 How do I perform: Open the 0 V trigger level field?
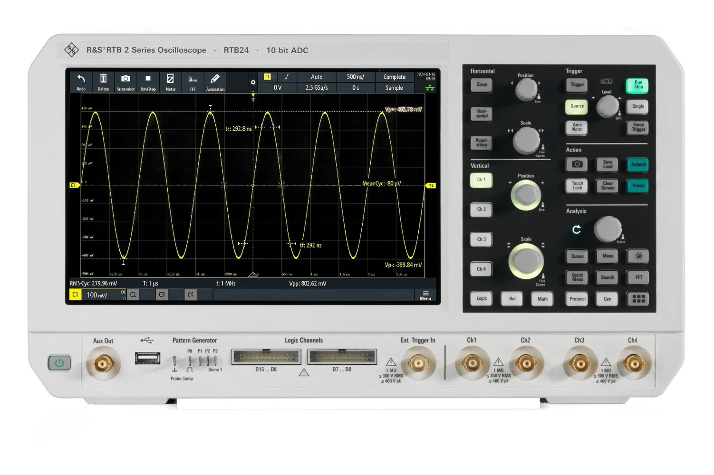coord(278,88)
